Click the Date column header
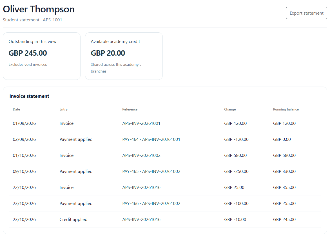This screenshot has height=237, width=330. coord(16,109)
